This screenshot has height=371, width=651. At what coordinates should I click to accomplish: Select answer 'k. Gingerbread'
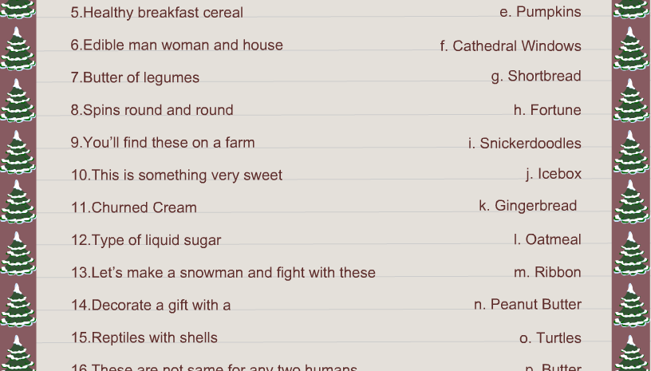(x=527, y=205)
